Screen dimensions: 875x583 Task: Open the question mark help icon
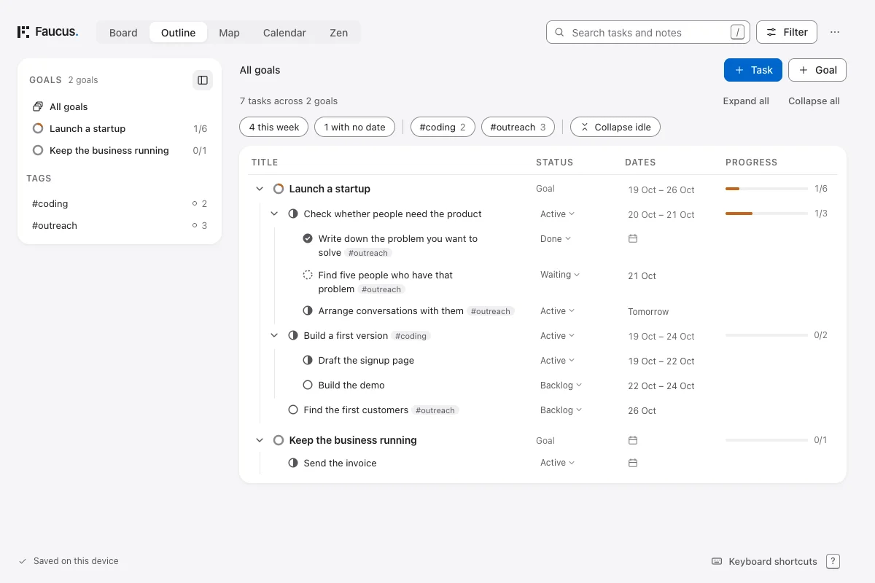pos(833,561)
